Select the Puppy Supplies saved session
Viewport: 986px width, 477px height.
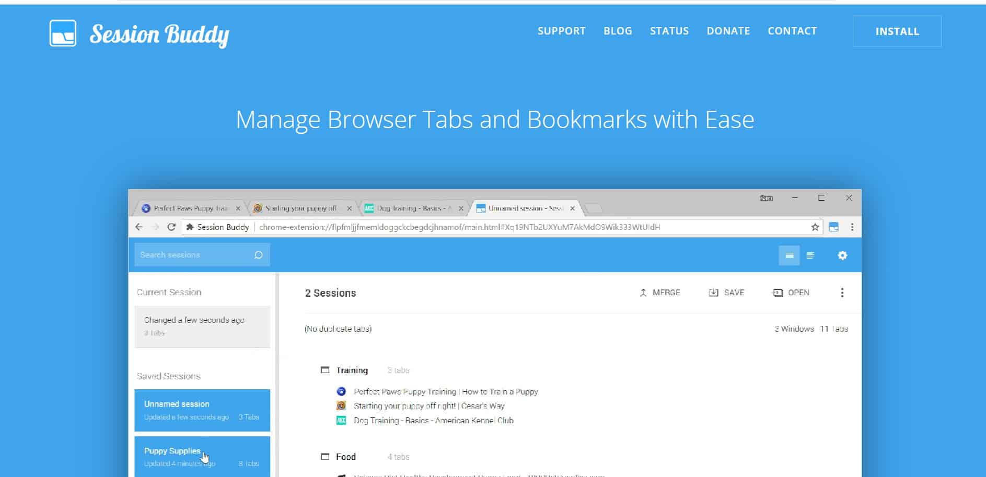click(x=202, y=457)
